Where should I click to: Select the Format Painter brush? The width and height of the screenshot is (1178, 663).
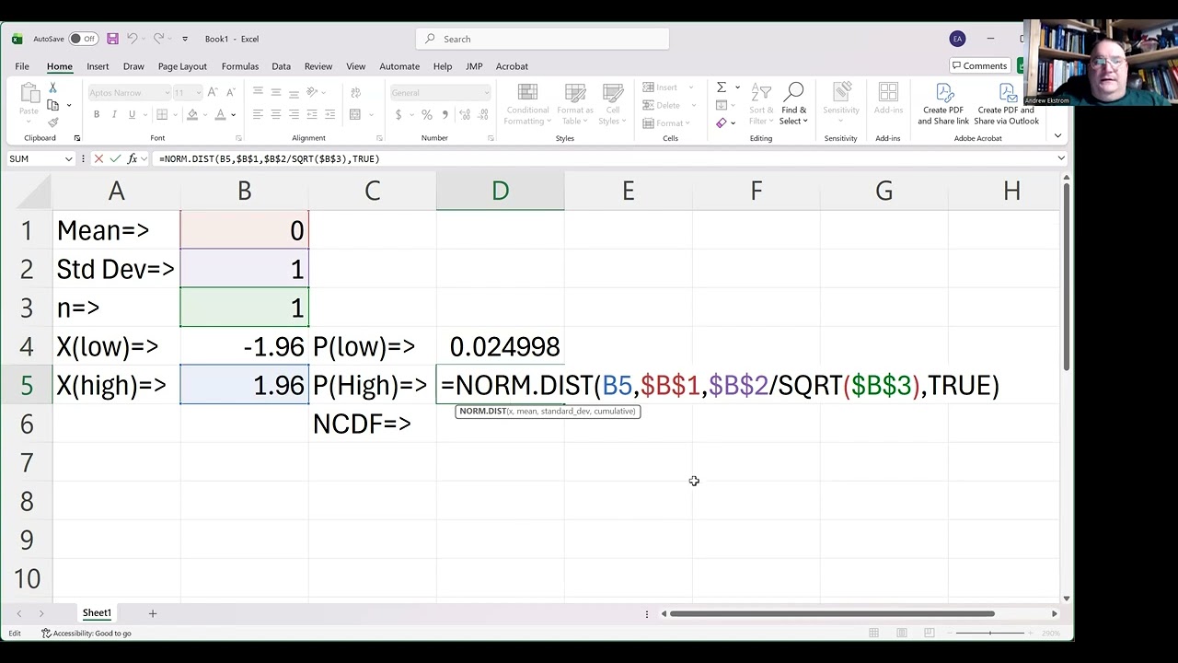coord(52,122)
